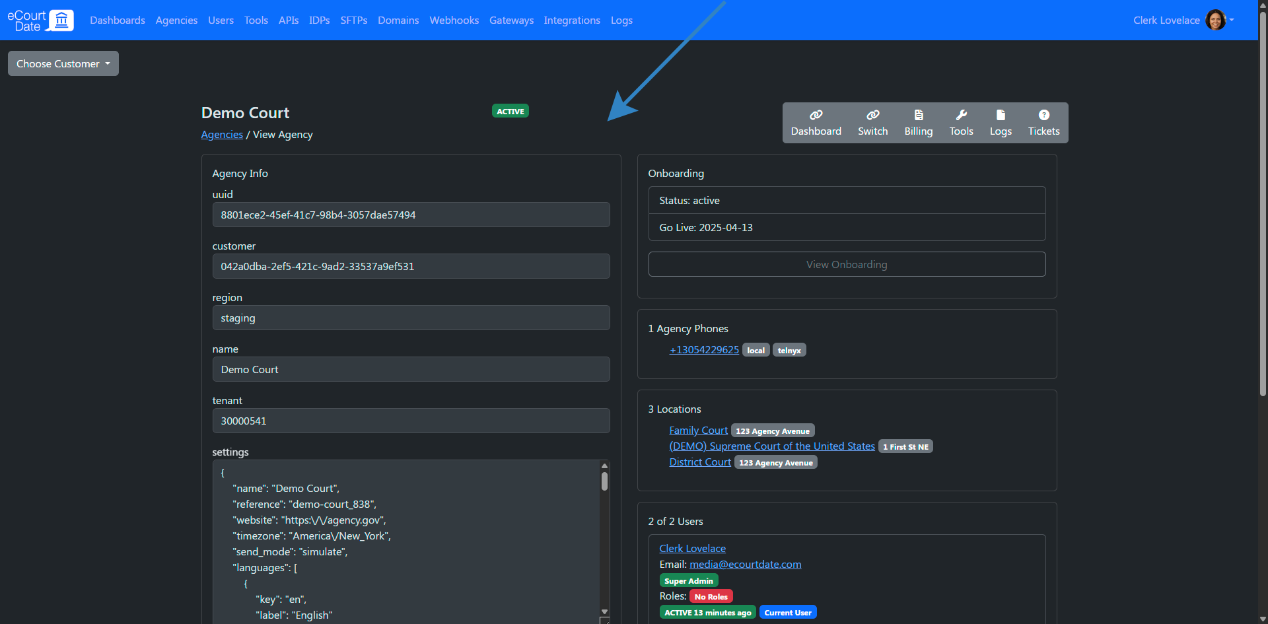Click the 1 First St NE badge

(x=905, y=446)
